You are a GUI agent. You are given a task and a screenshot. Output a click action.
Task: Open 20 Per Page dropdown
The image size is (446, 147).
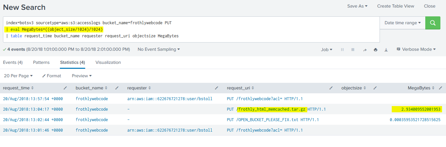(x=18, y=76)
